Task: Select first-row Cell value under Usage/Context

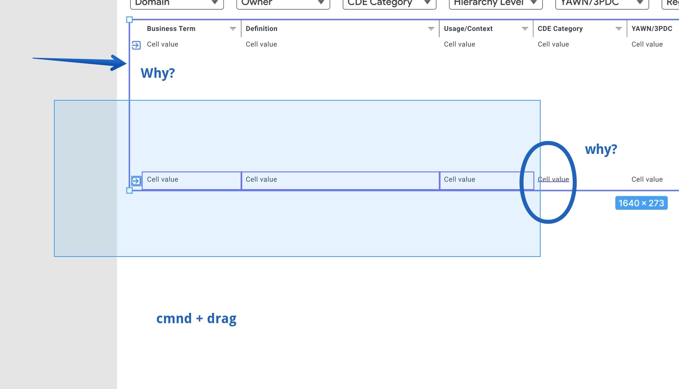Action: tap(459, 44)
